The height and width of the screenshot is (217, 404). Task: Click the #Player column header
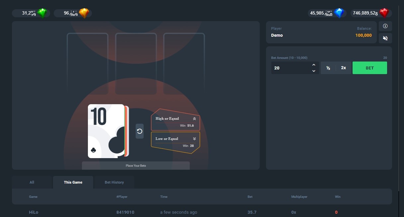coord(122,197)
